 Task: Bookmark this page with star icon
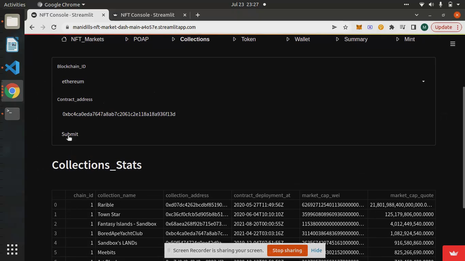coord(346,27)
